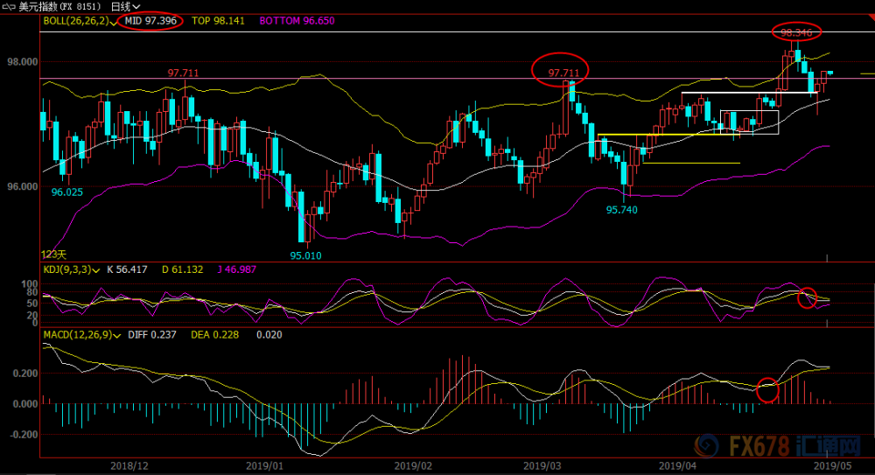This screenshot has height=475, width=875.
Task: Select the D 61.132 KDJ value
Action: (183, 269)
